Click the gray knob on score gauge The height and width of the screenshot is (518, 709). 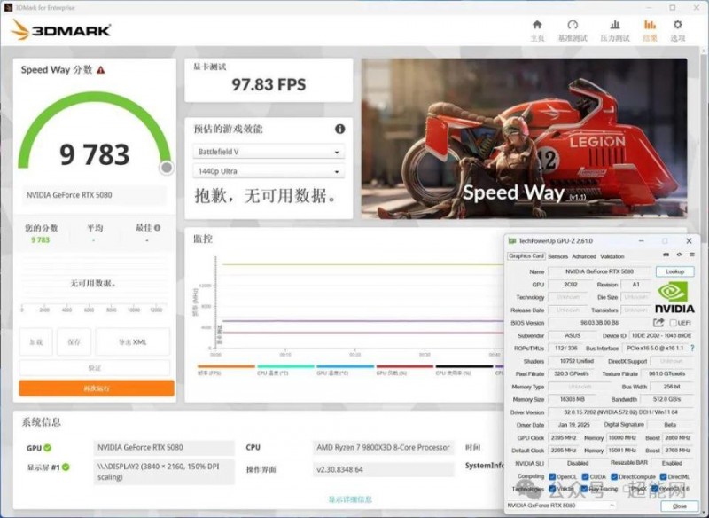click(x=167, y=168)
